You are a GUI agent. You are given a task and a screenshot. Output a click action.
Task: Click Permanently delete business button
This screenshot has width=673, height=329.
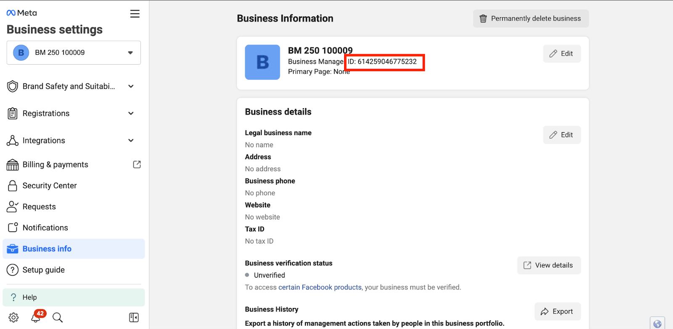click(531, 19)
